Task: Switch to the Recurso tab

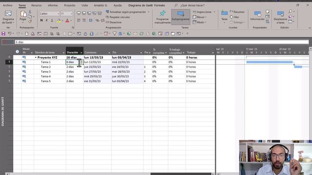Action: point(37,5)
